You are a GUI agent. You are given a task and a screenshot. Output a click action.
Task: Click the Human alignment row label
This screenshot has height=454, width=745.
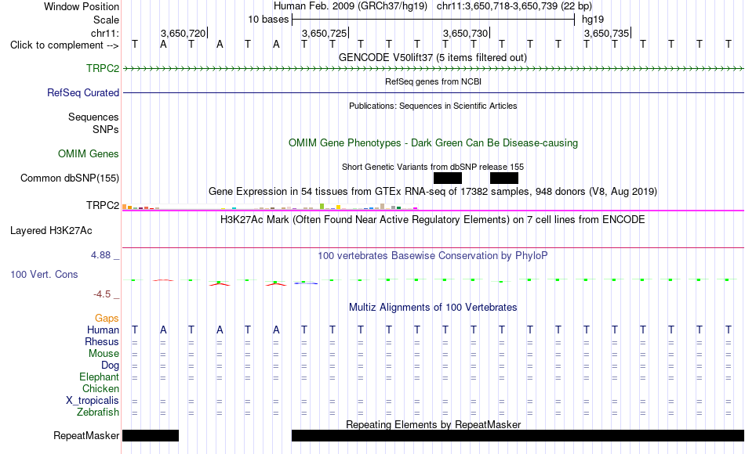103,330
